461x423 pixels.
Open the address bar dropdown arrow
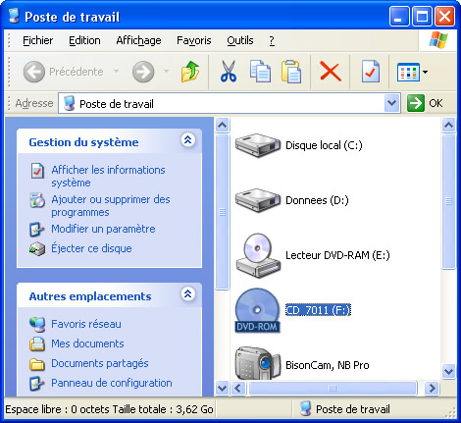[x=391, y=103]
